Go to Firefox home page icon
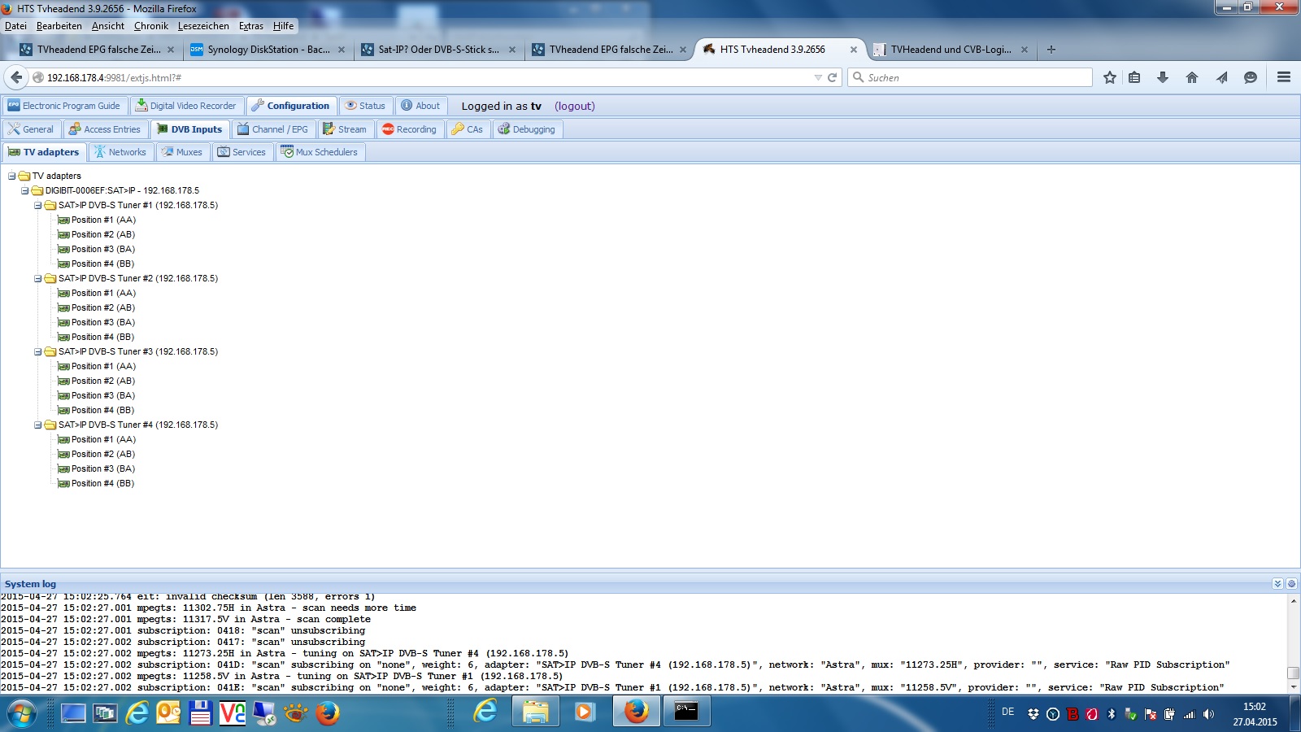Screen dimensions: 1301x732 (x=1192, y=77)
